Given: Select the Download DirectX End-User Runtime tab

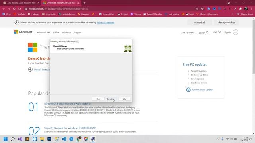Looking at the screenshot, I should [x=61, y=3].
